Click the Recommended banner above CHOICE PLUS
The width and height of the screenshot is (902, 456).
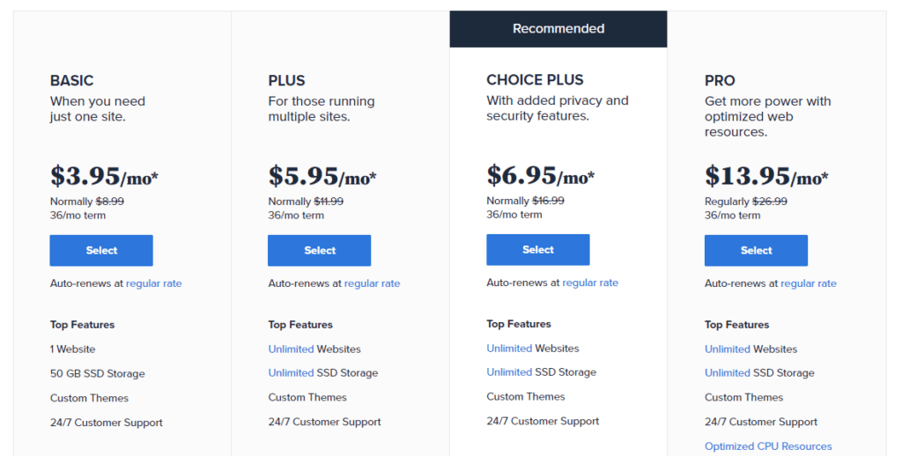click(x=558, y=29)
